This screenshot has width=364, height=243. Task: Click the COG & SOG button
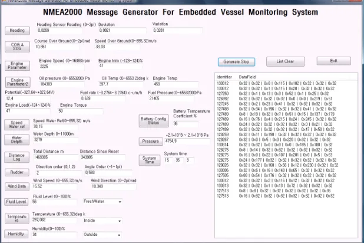18,47
